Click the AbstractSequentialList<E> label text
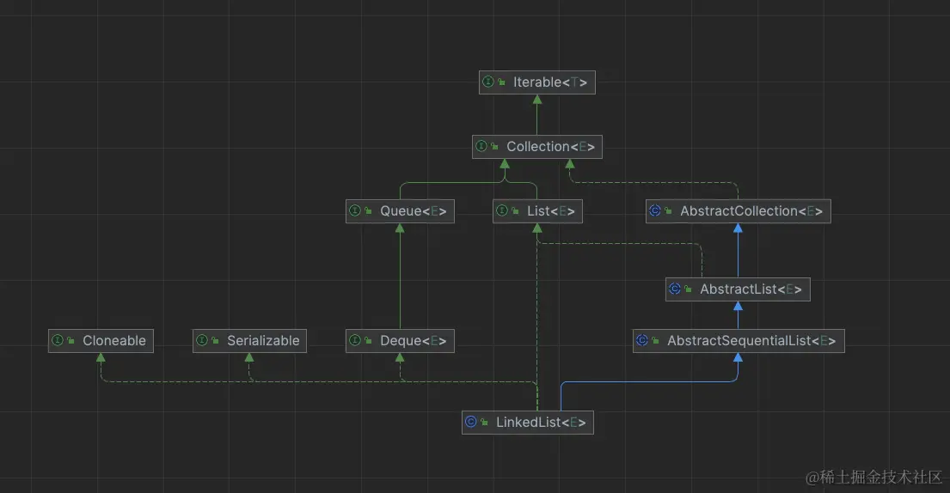Screen dimensions: 950x493 click(751, 341)
